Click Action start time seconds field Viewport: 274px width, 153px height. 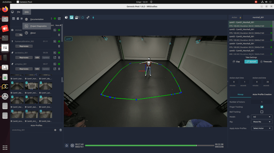[x=245, y=82]
